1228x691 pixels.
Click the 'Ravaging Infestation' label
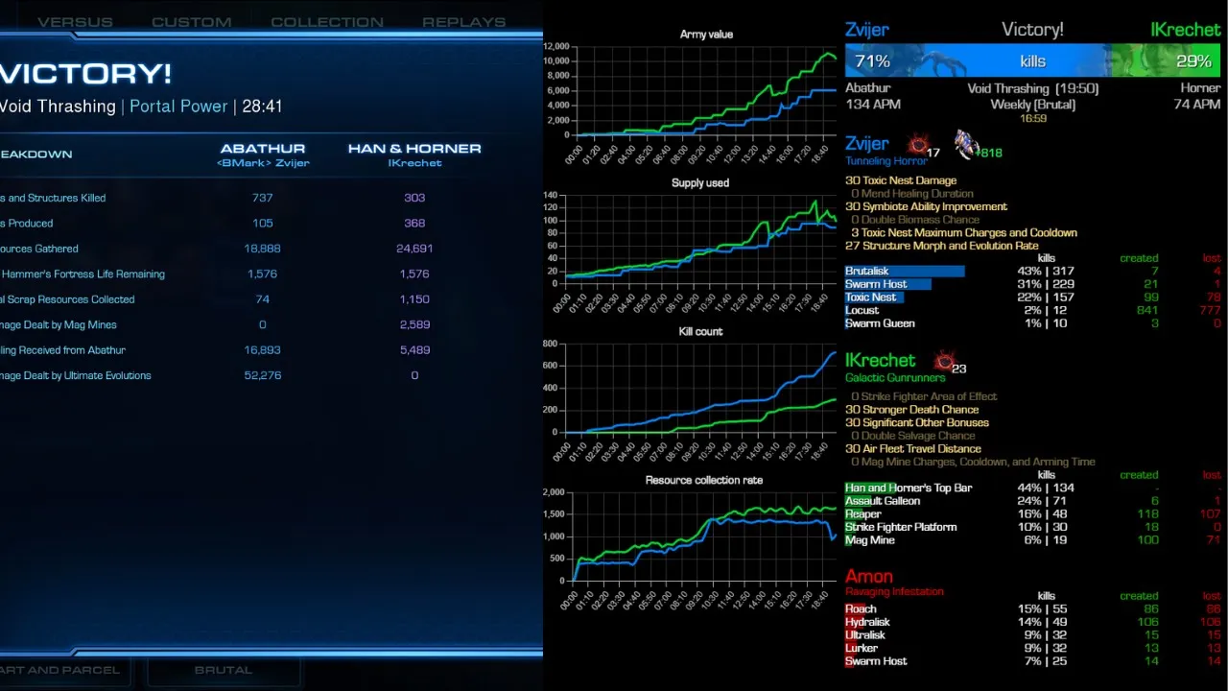pyautogui.click(x=894, y=592)
